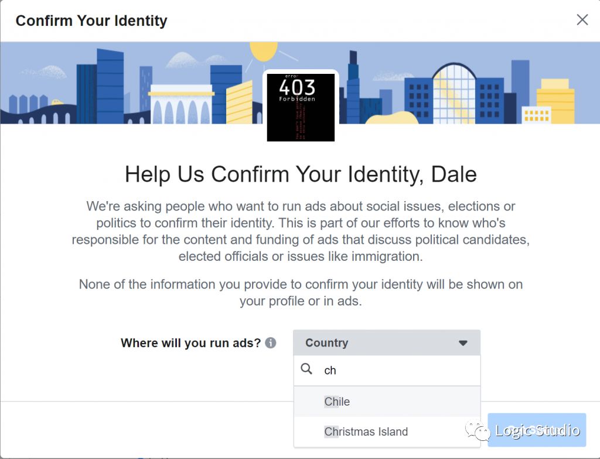This screenshot has width=600, height=459.
Task: Click the Logic Studio watermark text
Action: tap(537, 431)
